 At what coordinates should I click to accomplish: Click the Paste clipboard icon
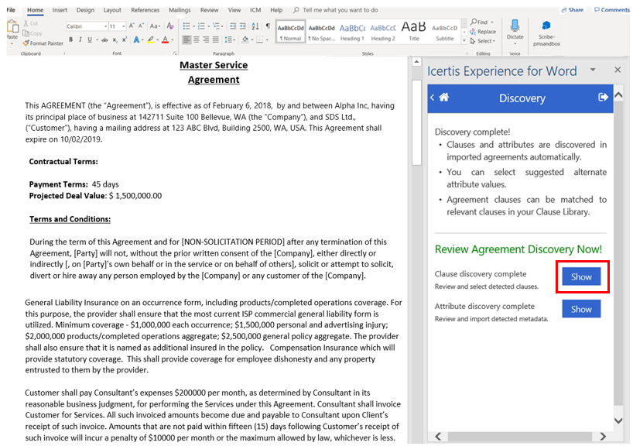[x=12, y=29]
